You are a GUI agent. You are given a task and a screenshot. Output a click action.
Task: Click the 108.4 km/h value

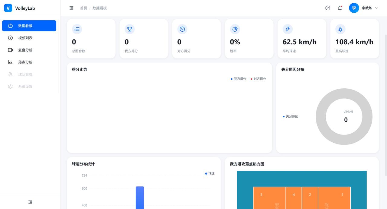pos(354,42)
